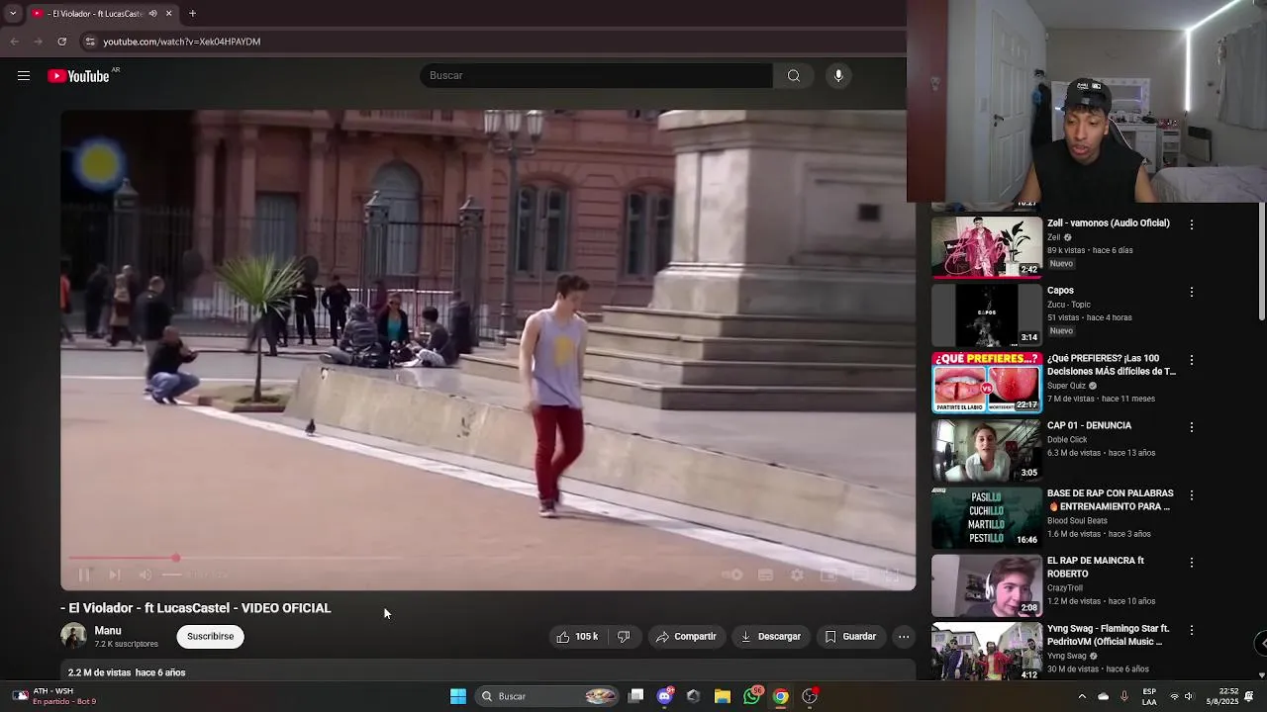Open a new browser tab

pos(192,14)
